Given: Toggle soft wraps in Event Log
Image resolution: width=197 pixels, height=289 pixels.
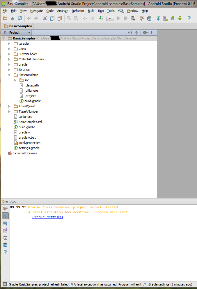Looking at the screenshot, I should pos(5,223).
